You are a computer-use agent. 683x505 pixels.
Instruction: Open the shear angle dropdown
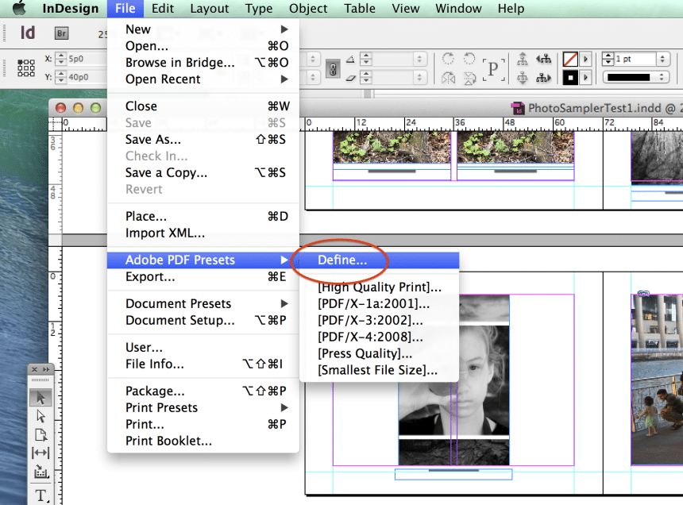(x=419, y=78)
